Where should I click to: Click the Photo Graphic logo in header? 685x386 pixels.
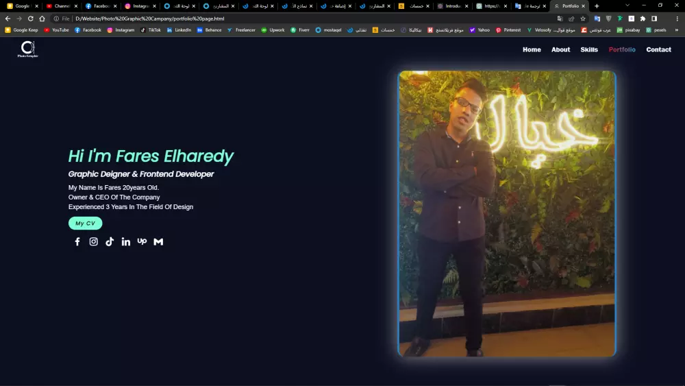pos(27,49)
